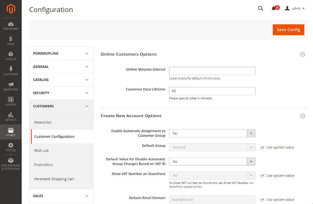This screenshot has width=313, height=204.
Task: Click the Magento logo icon
Action: pyautogui.click(x=11, y=9)
